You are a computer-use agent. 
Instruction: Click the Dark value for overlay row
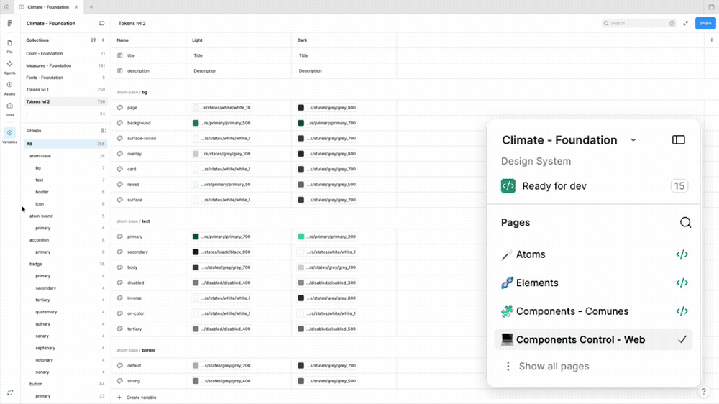[327, 154]
